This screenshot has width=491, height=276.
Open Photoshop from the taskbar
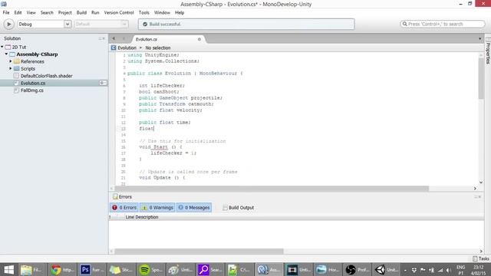click(91, 269)
